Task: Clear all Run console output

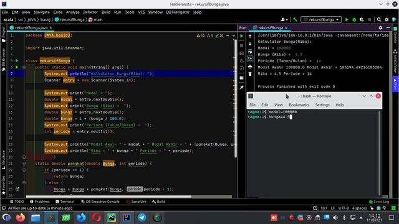Action: tap(250, 74)
